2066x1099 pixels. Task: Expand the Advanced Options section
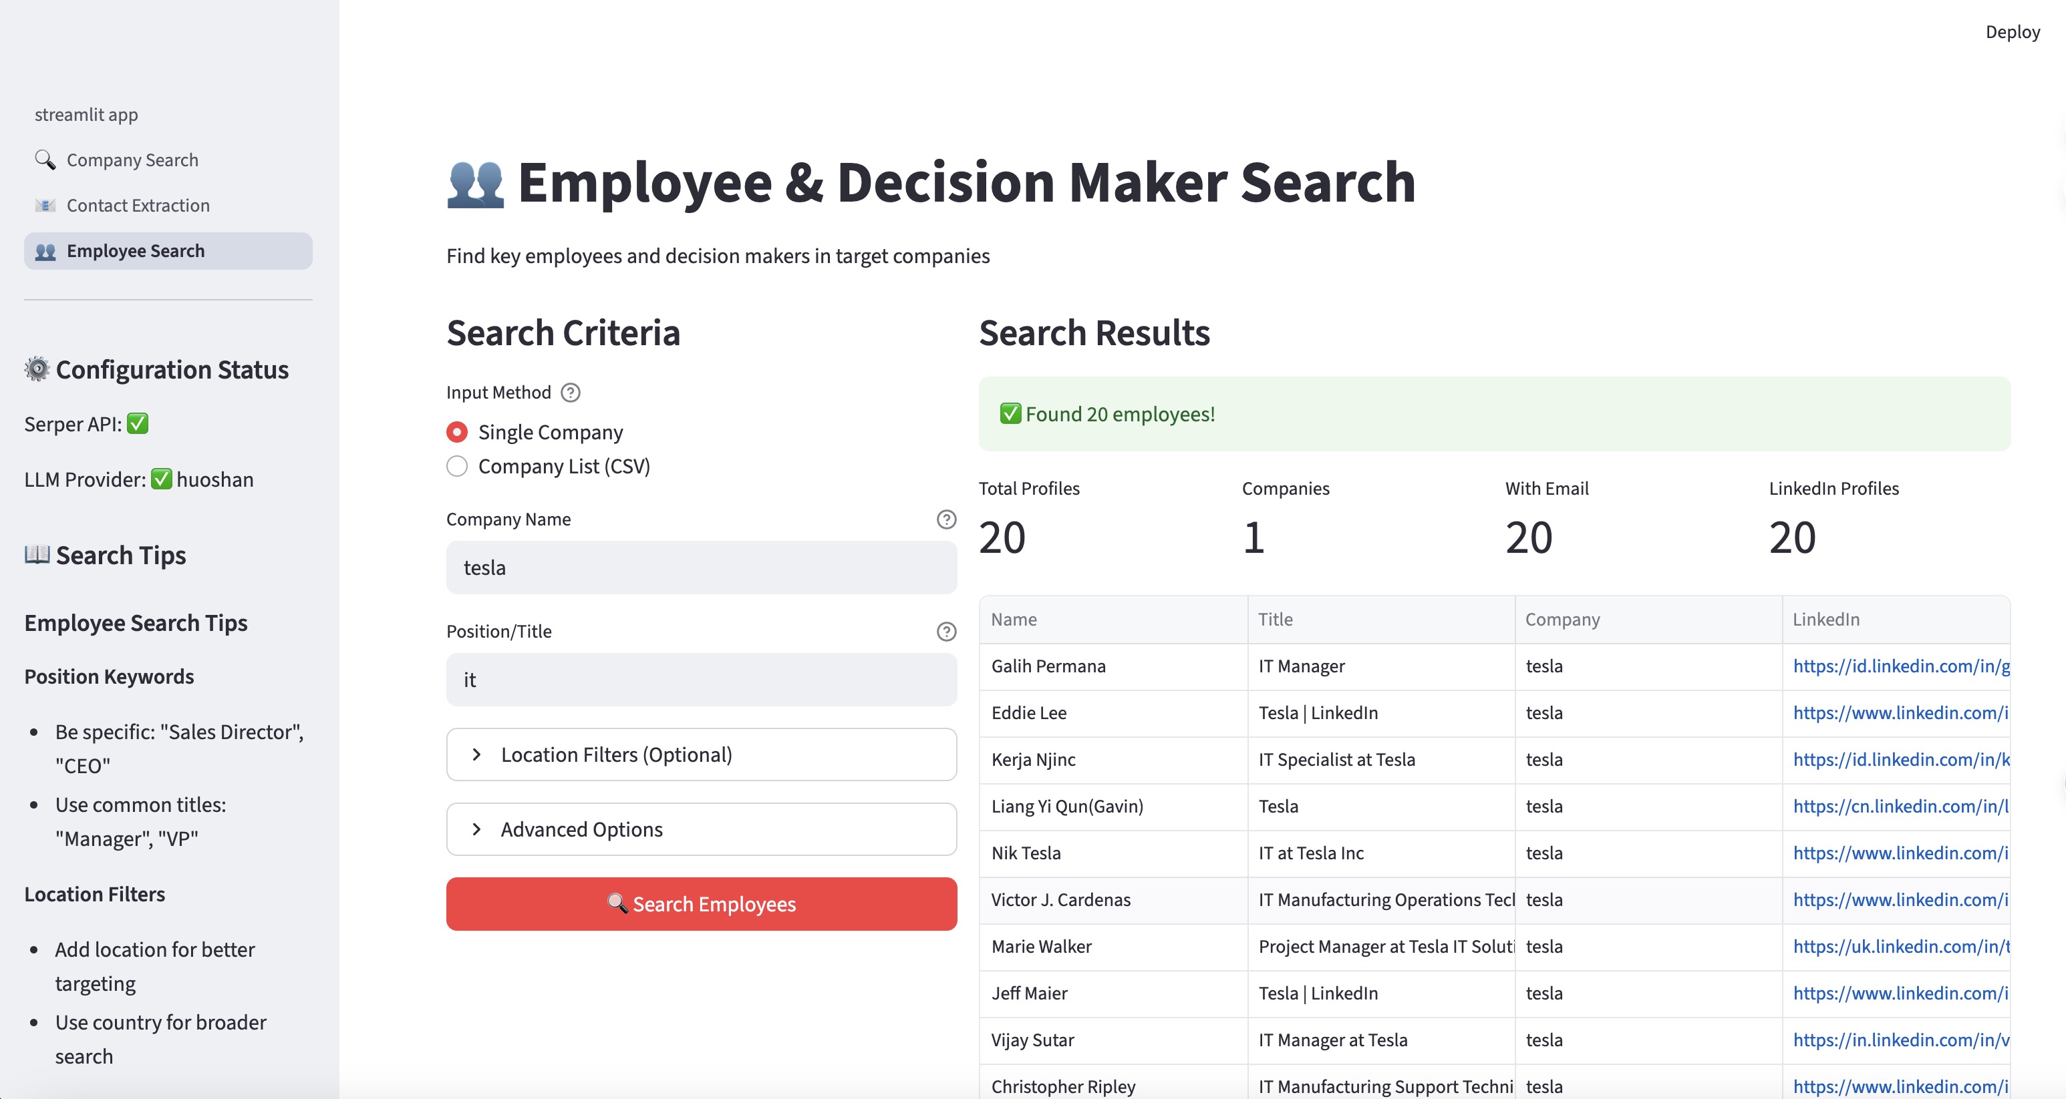coord(702,829)
